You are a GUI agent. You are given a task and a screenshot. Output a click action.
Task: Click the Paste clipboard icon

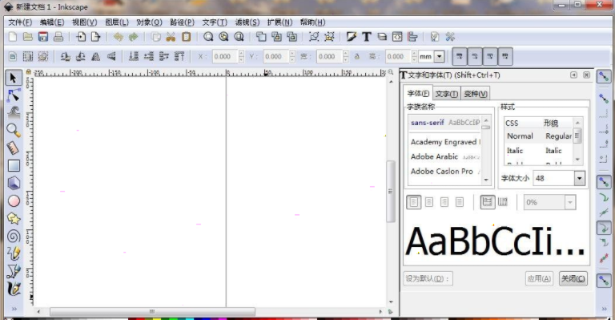pyautogui.click(x=186, y=37)
